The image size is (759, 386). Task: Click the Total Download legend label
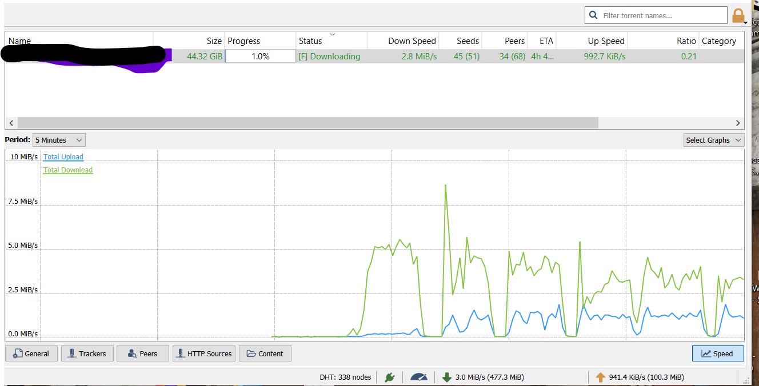[x=68, y=170]
